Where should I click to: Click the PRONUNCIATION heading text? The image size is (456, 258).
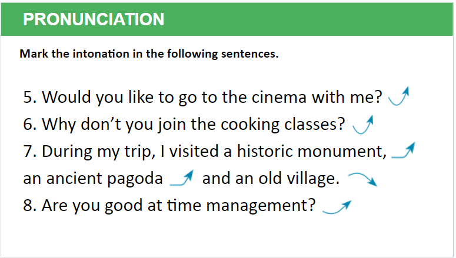(x=94, y=19)
